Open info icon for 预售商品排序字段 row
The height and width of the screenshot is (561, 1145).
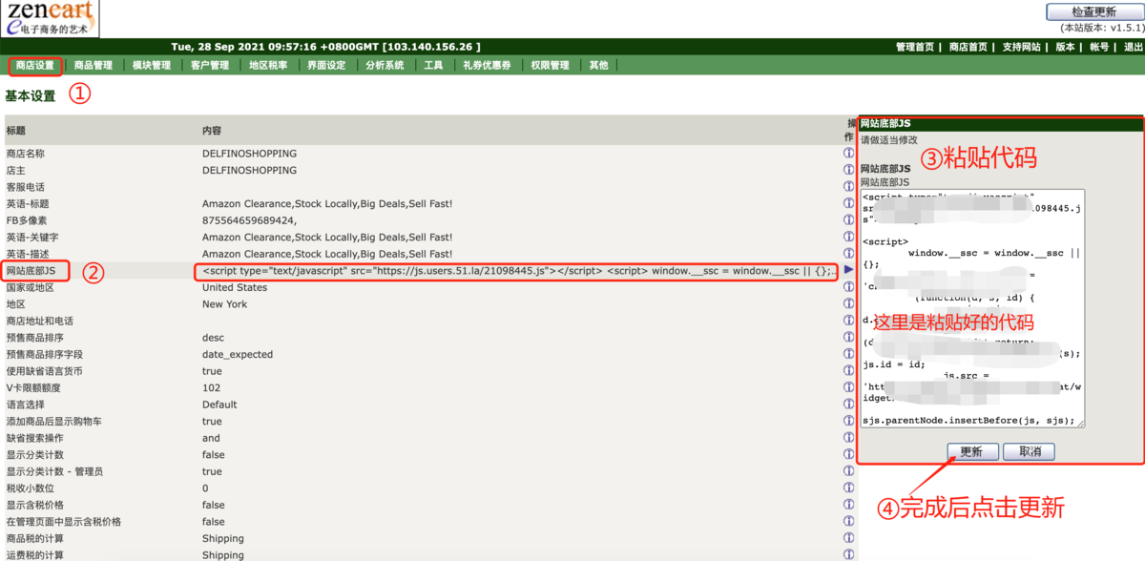848,354
